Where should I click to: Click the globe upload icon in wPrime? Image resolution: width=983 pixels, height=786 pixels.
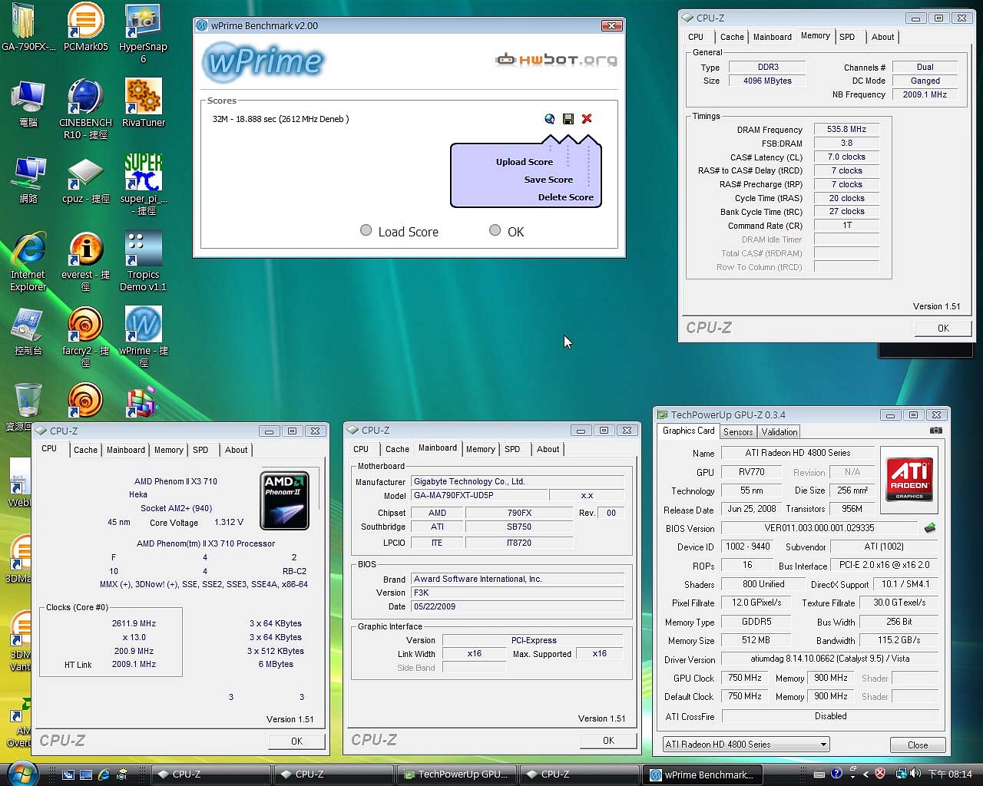point(549,118)
